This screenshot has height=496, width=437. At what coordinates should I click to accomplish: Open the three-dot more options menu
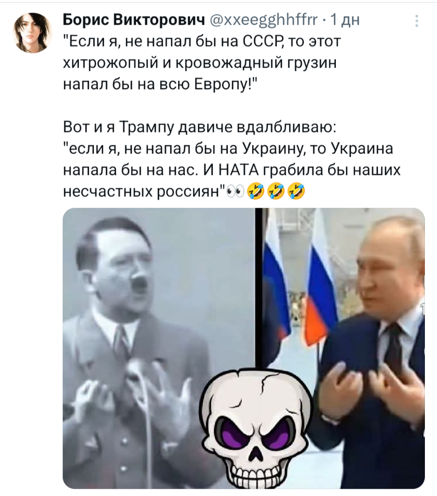(x=417, y=21)
